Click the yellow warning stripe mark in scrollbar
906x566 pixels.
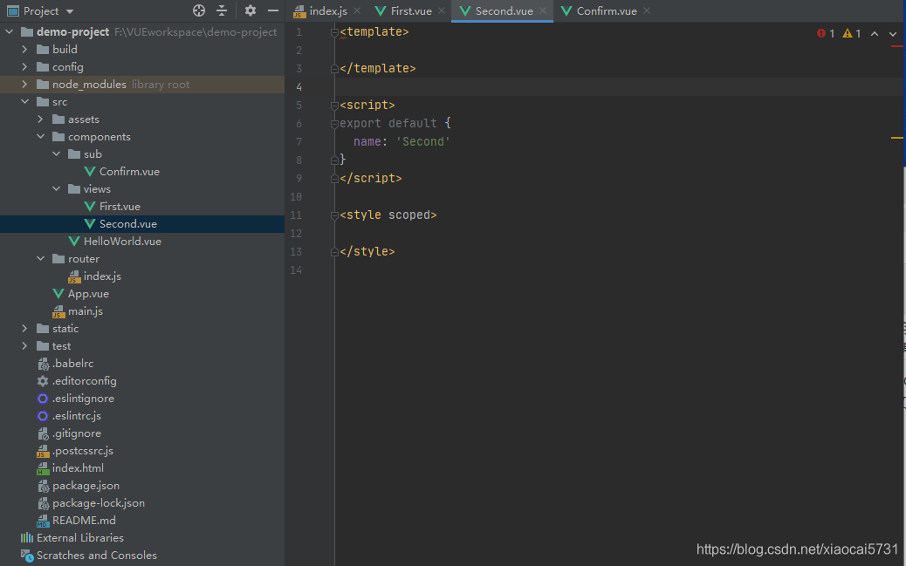click(896, 138)
